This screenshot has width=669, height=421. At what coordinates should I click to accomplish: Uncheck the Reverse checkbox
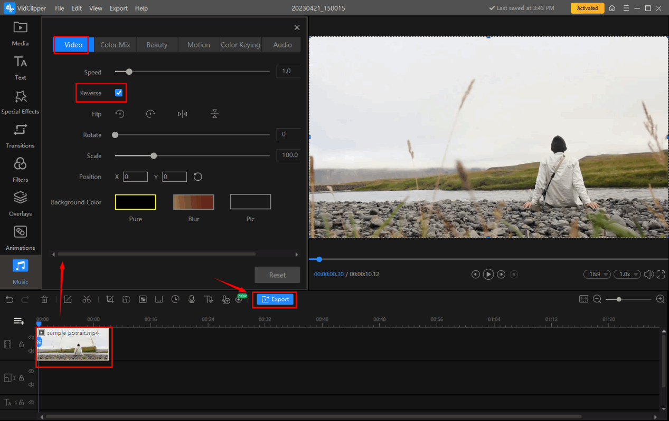pos(119,93)
